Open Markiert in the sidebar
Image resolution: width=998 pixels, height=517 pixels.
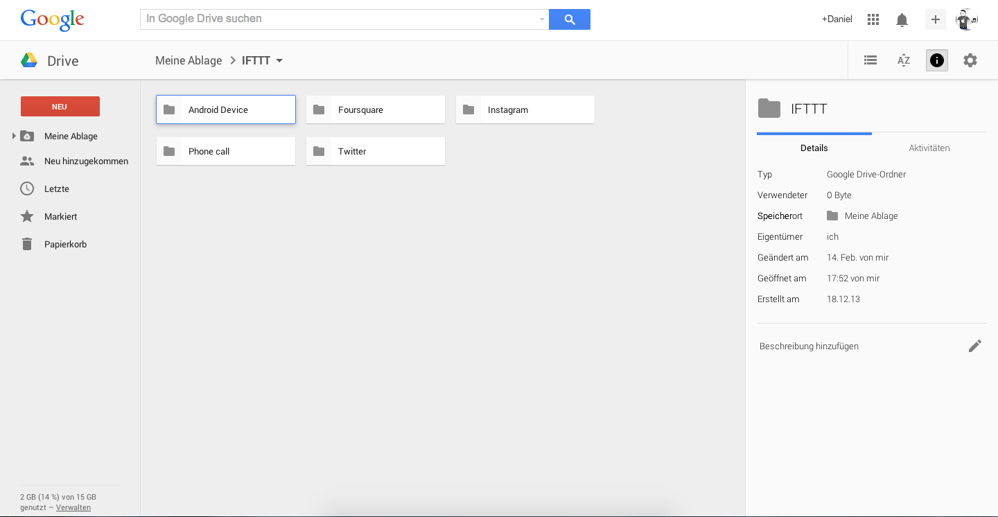pyautogui.click(x=60, y=216)
